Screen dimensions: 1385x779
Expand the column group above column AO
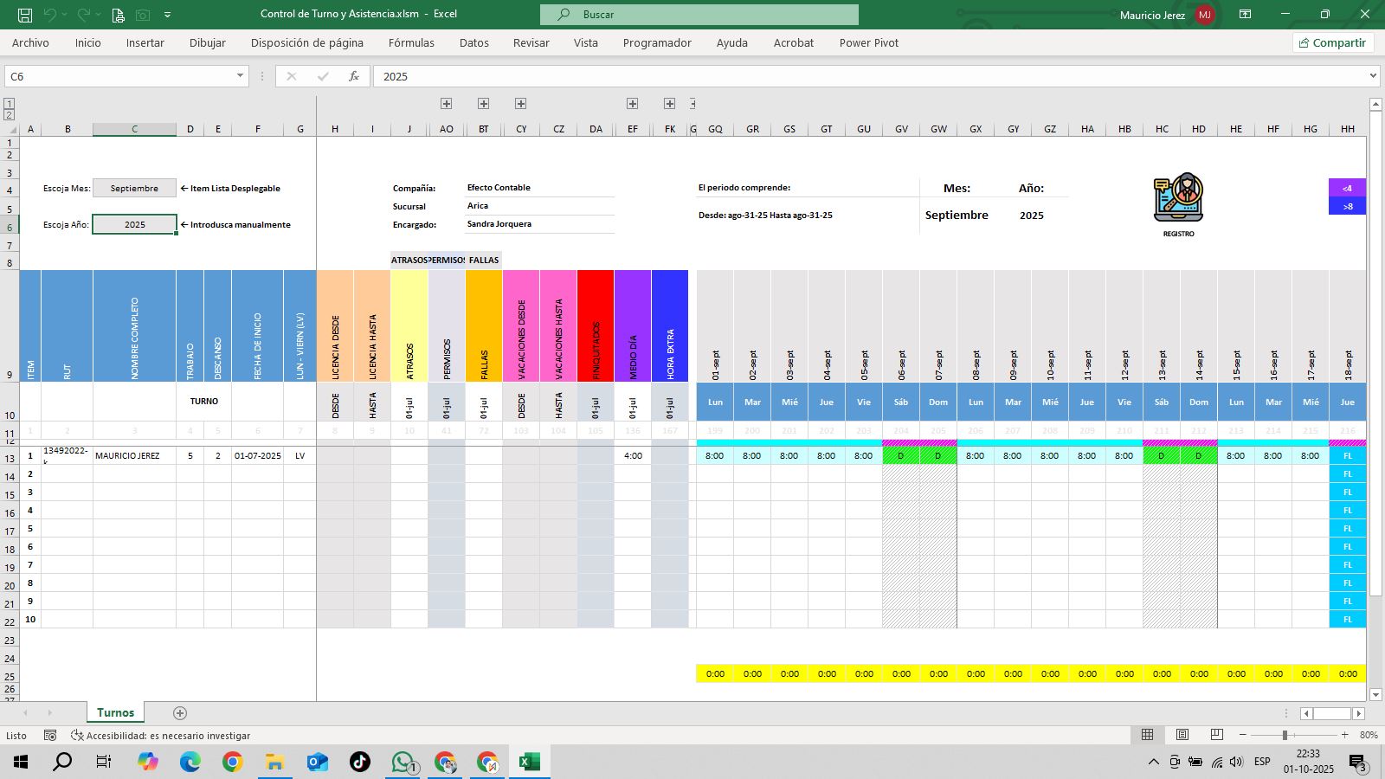446,104
